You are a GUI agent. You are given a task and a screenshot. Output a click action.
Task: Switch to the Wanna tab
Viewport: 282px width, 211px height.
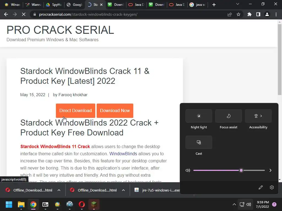click(x=33, y=5)
